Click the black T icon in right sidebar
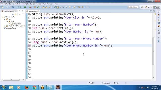The image size is (161, 90). (x=159, y=26)
